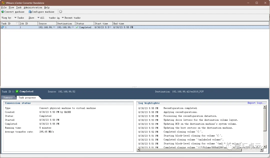Image resolution: width=270 pixels, height=158 pixels.
Task: Click the Running time 5 minutes value
Action: pos(45,128)
